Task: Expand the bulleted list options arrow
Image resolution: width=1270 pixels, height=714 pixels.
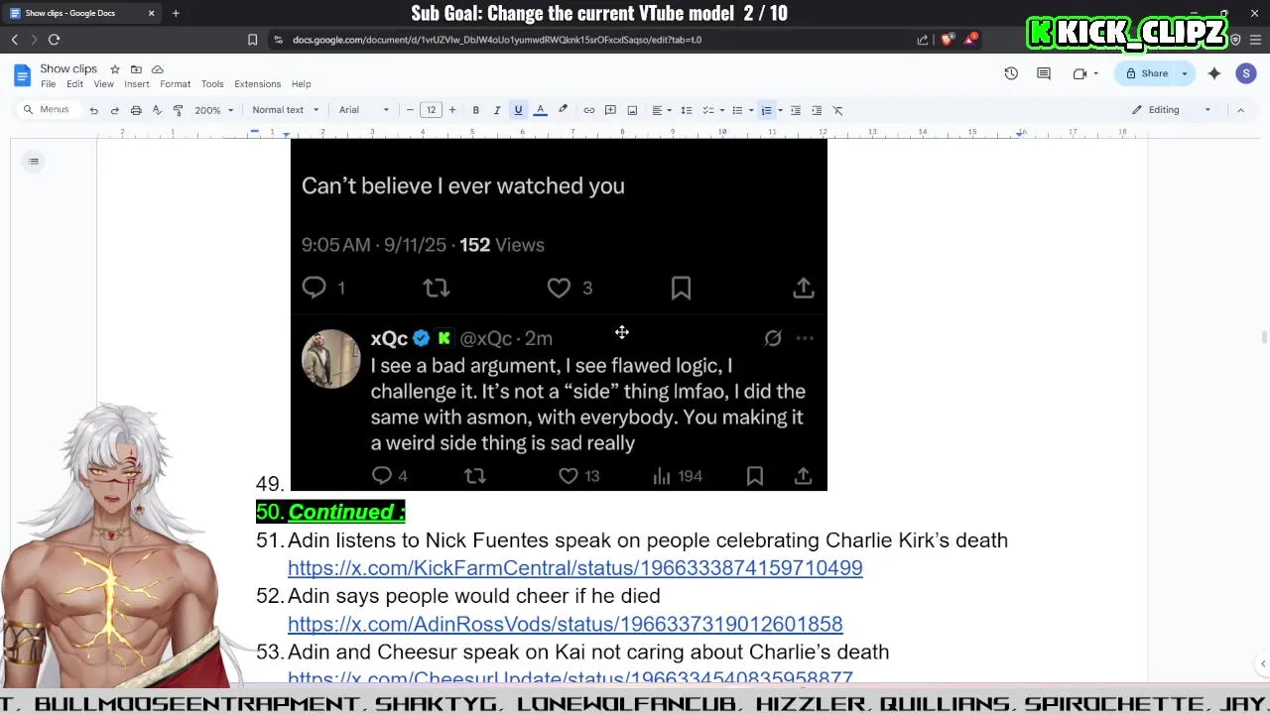Action: pos(751,110)
